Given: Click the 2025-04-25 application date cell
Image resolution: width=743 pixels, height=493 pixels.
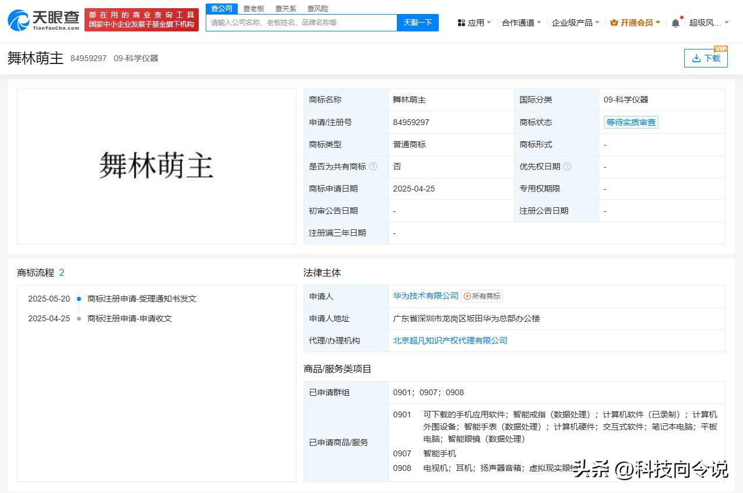Looking at the screenshot, I should click(450, 189).
